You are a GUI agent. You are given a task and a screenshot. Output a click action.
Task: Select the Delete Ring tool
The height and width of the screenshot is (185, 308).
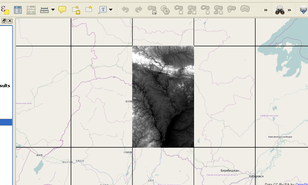coord(205,10)
